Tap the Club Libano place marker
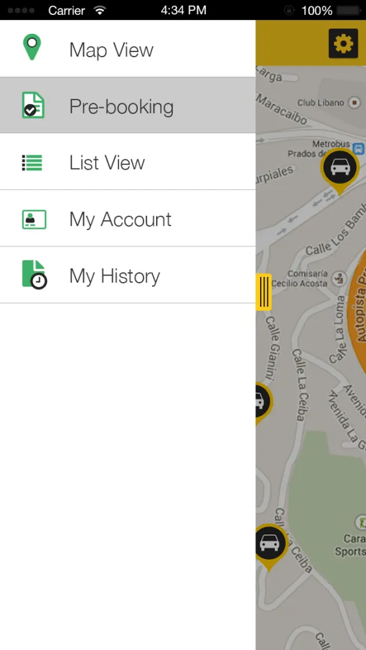The height and width of the screenshot is (650, 366). 354,102
